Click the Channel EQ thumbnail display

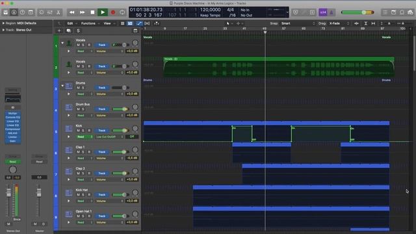[12, 99]
